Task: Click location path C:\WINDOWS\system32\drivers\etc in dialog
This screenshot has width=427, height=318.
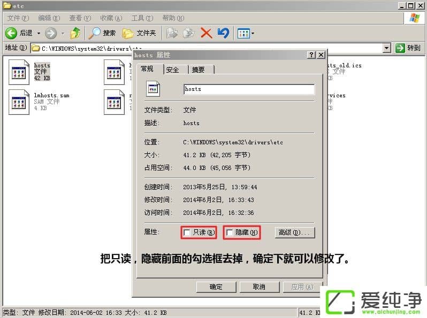Action: pos(233,142)
